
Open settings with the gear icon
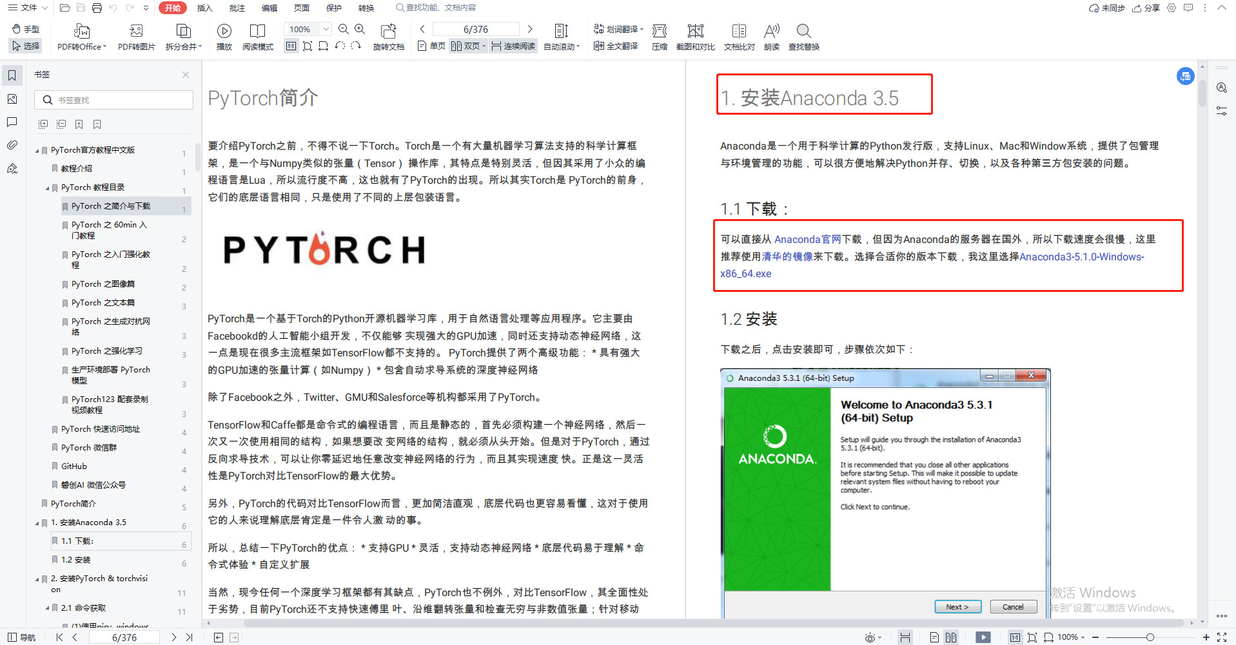pos(1172,8)
